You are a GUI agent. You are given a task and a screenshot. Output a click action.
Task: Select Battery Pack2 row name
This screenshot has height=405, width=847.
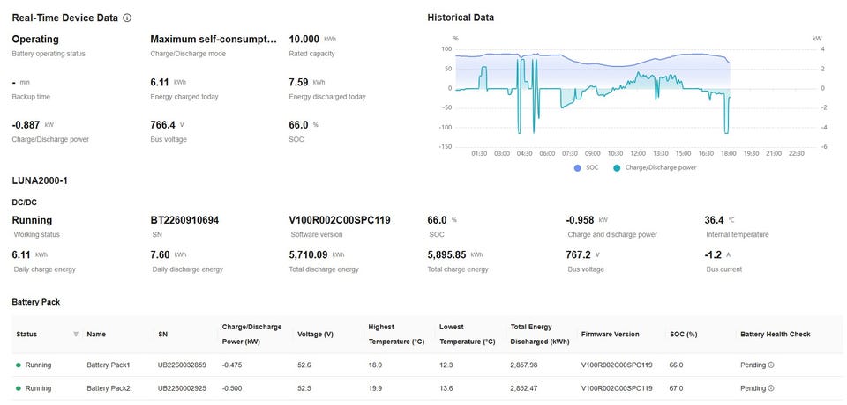[109, 388]
